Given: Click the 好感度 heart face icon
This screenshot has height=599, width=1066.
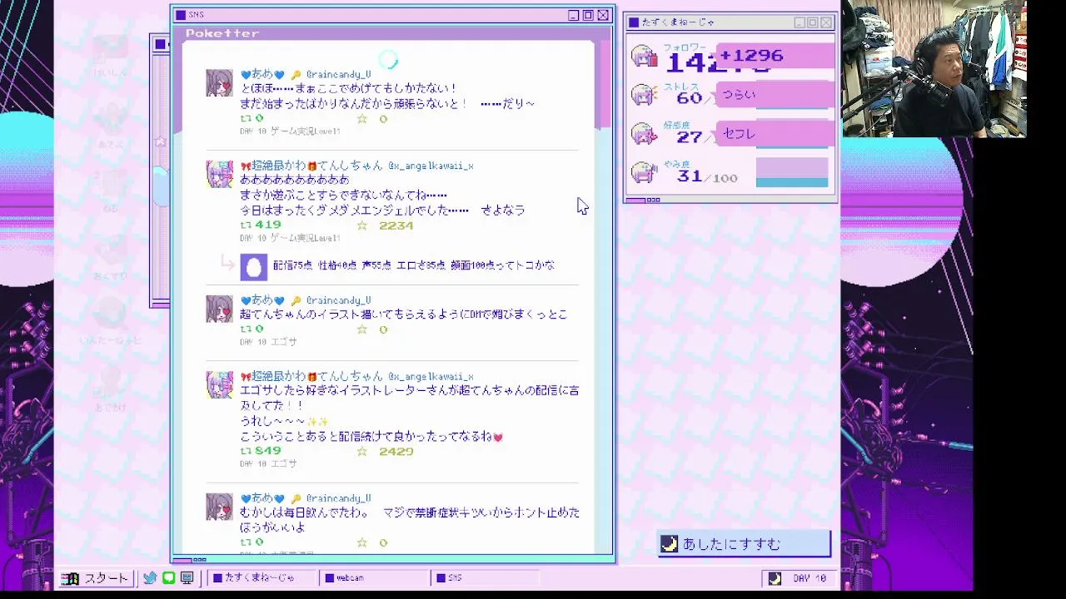Looking at the screenshot, I should tap(645, 133).
